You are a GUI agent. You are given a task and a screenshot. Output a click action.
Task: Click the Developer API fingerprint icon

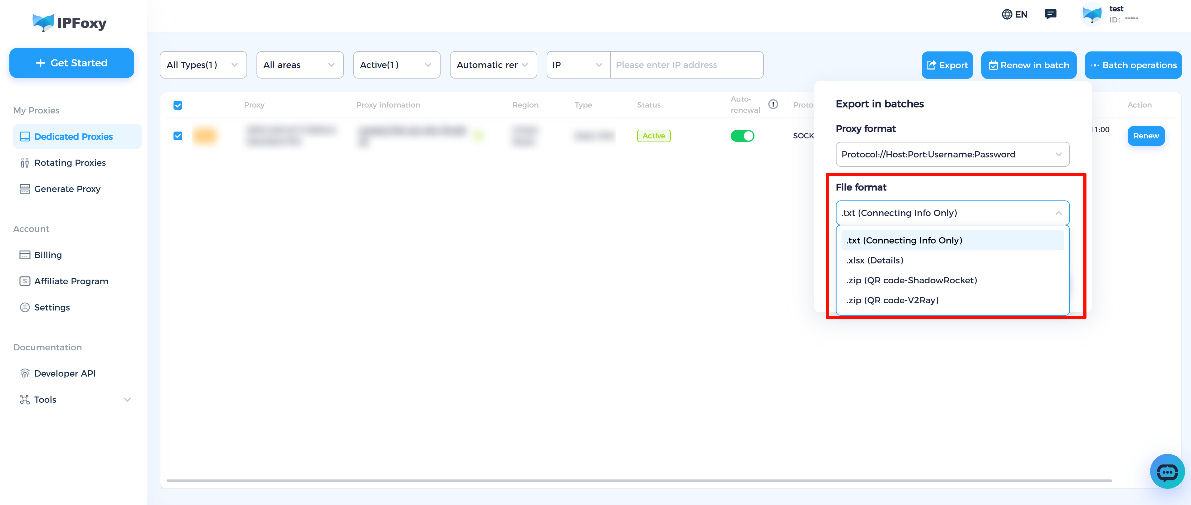pyautogui.click(x=25, y=373)
